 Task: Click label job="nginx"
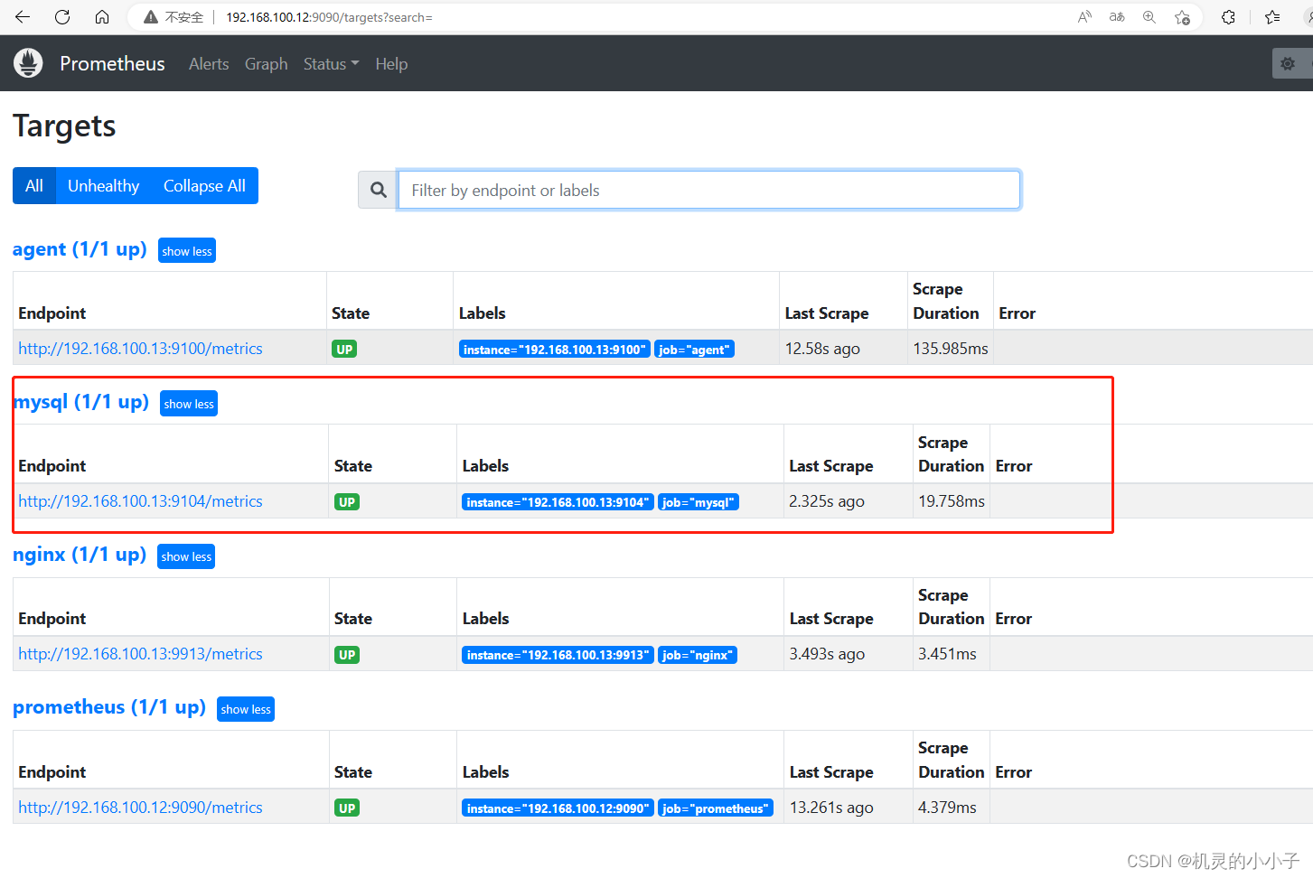[697, 655]
